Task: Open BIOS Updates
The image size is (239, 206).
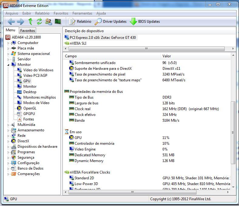Action: (145, 22)
